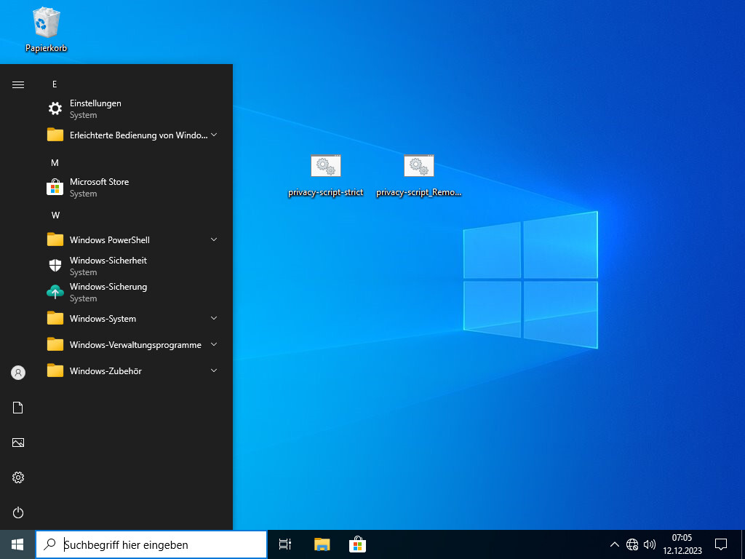Launch Microsoft Store from app list
Viewport: 745px width, 559px height.
point(133,187)
